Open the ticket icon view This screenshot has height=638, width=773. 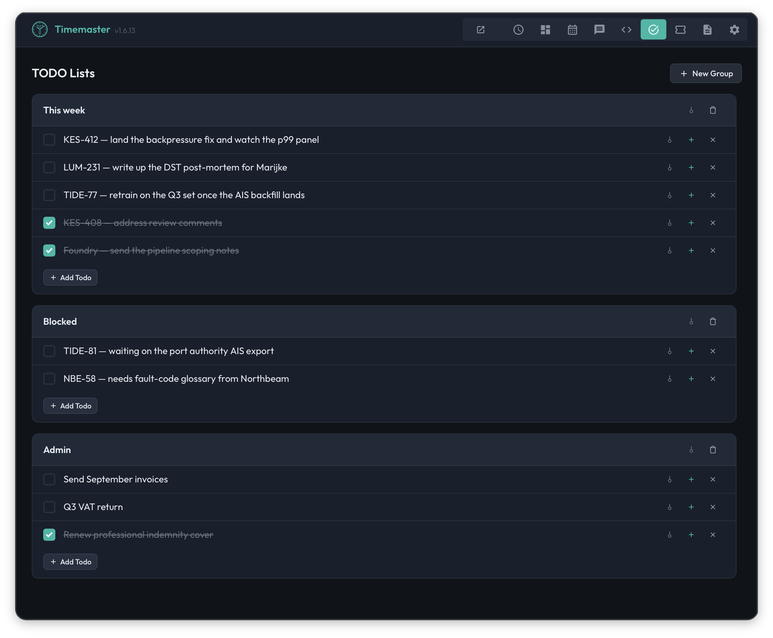680,30
